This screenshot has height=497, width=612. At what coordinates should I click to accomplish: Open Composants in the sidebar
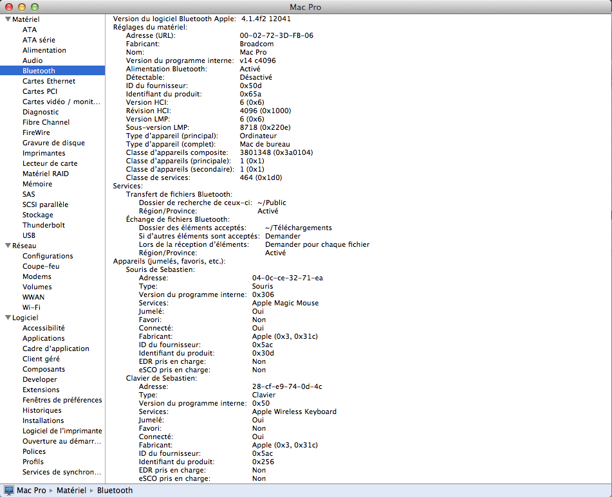(x=44, y=369)
